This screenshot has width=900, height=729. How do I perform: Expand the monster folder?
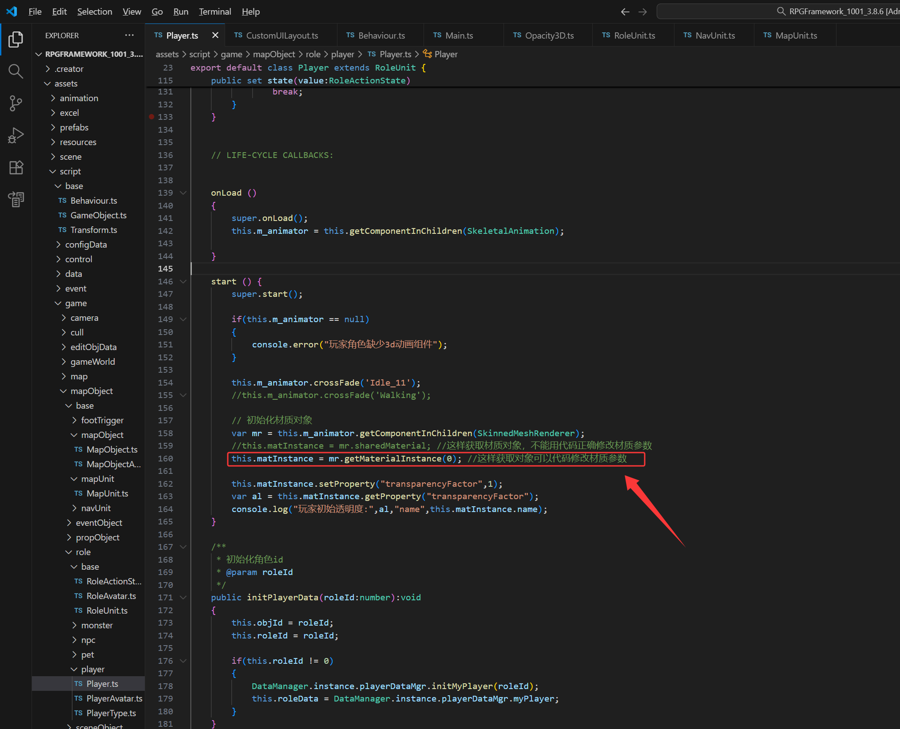pyautogui.click(x=97, y=625)
